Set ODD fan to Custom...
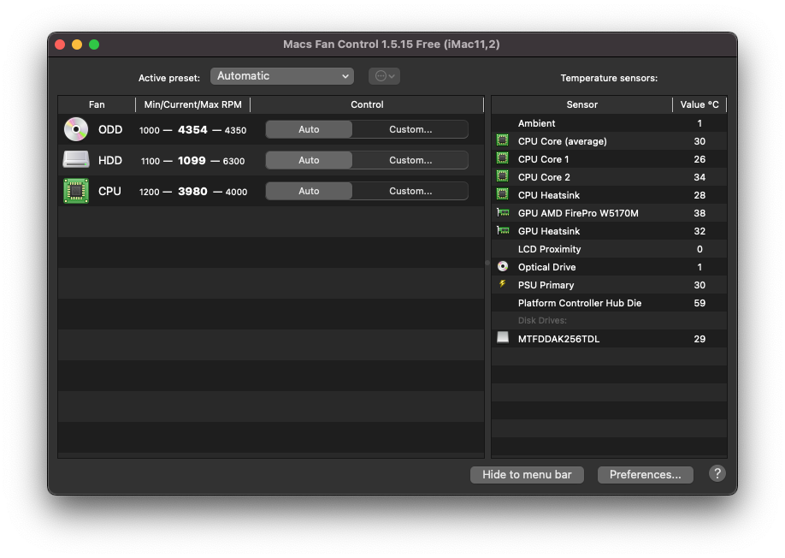The width and height of the screenshot is (785, 558). (x=410, y=129)
